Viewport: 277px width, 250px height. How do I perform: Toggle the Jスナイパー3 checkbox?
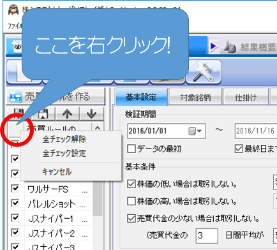15,247
